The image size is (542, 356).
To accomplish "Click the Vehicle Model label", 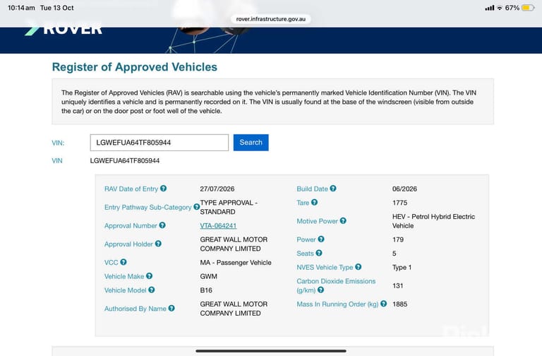I will pyautogui.click(x=125, y=290).
